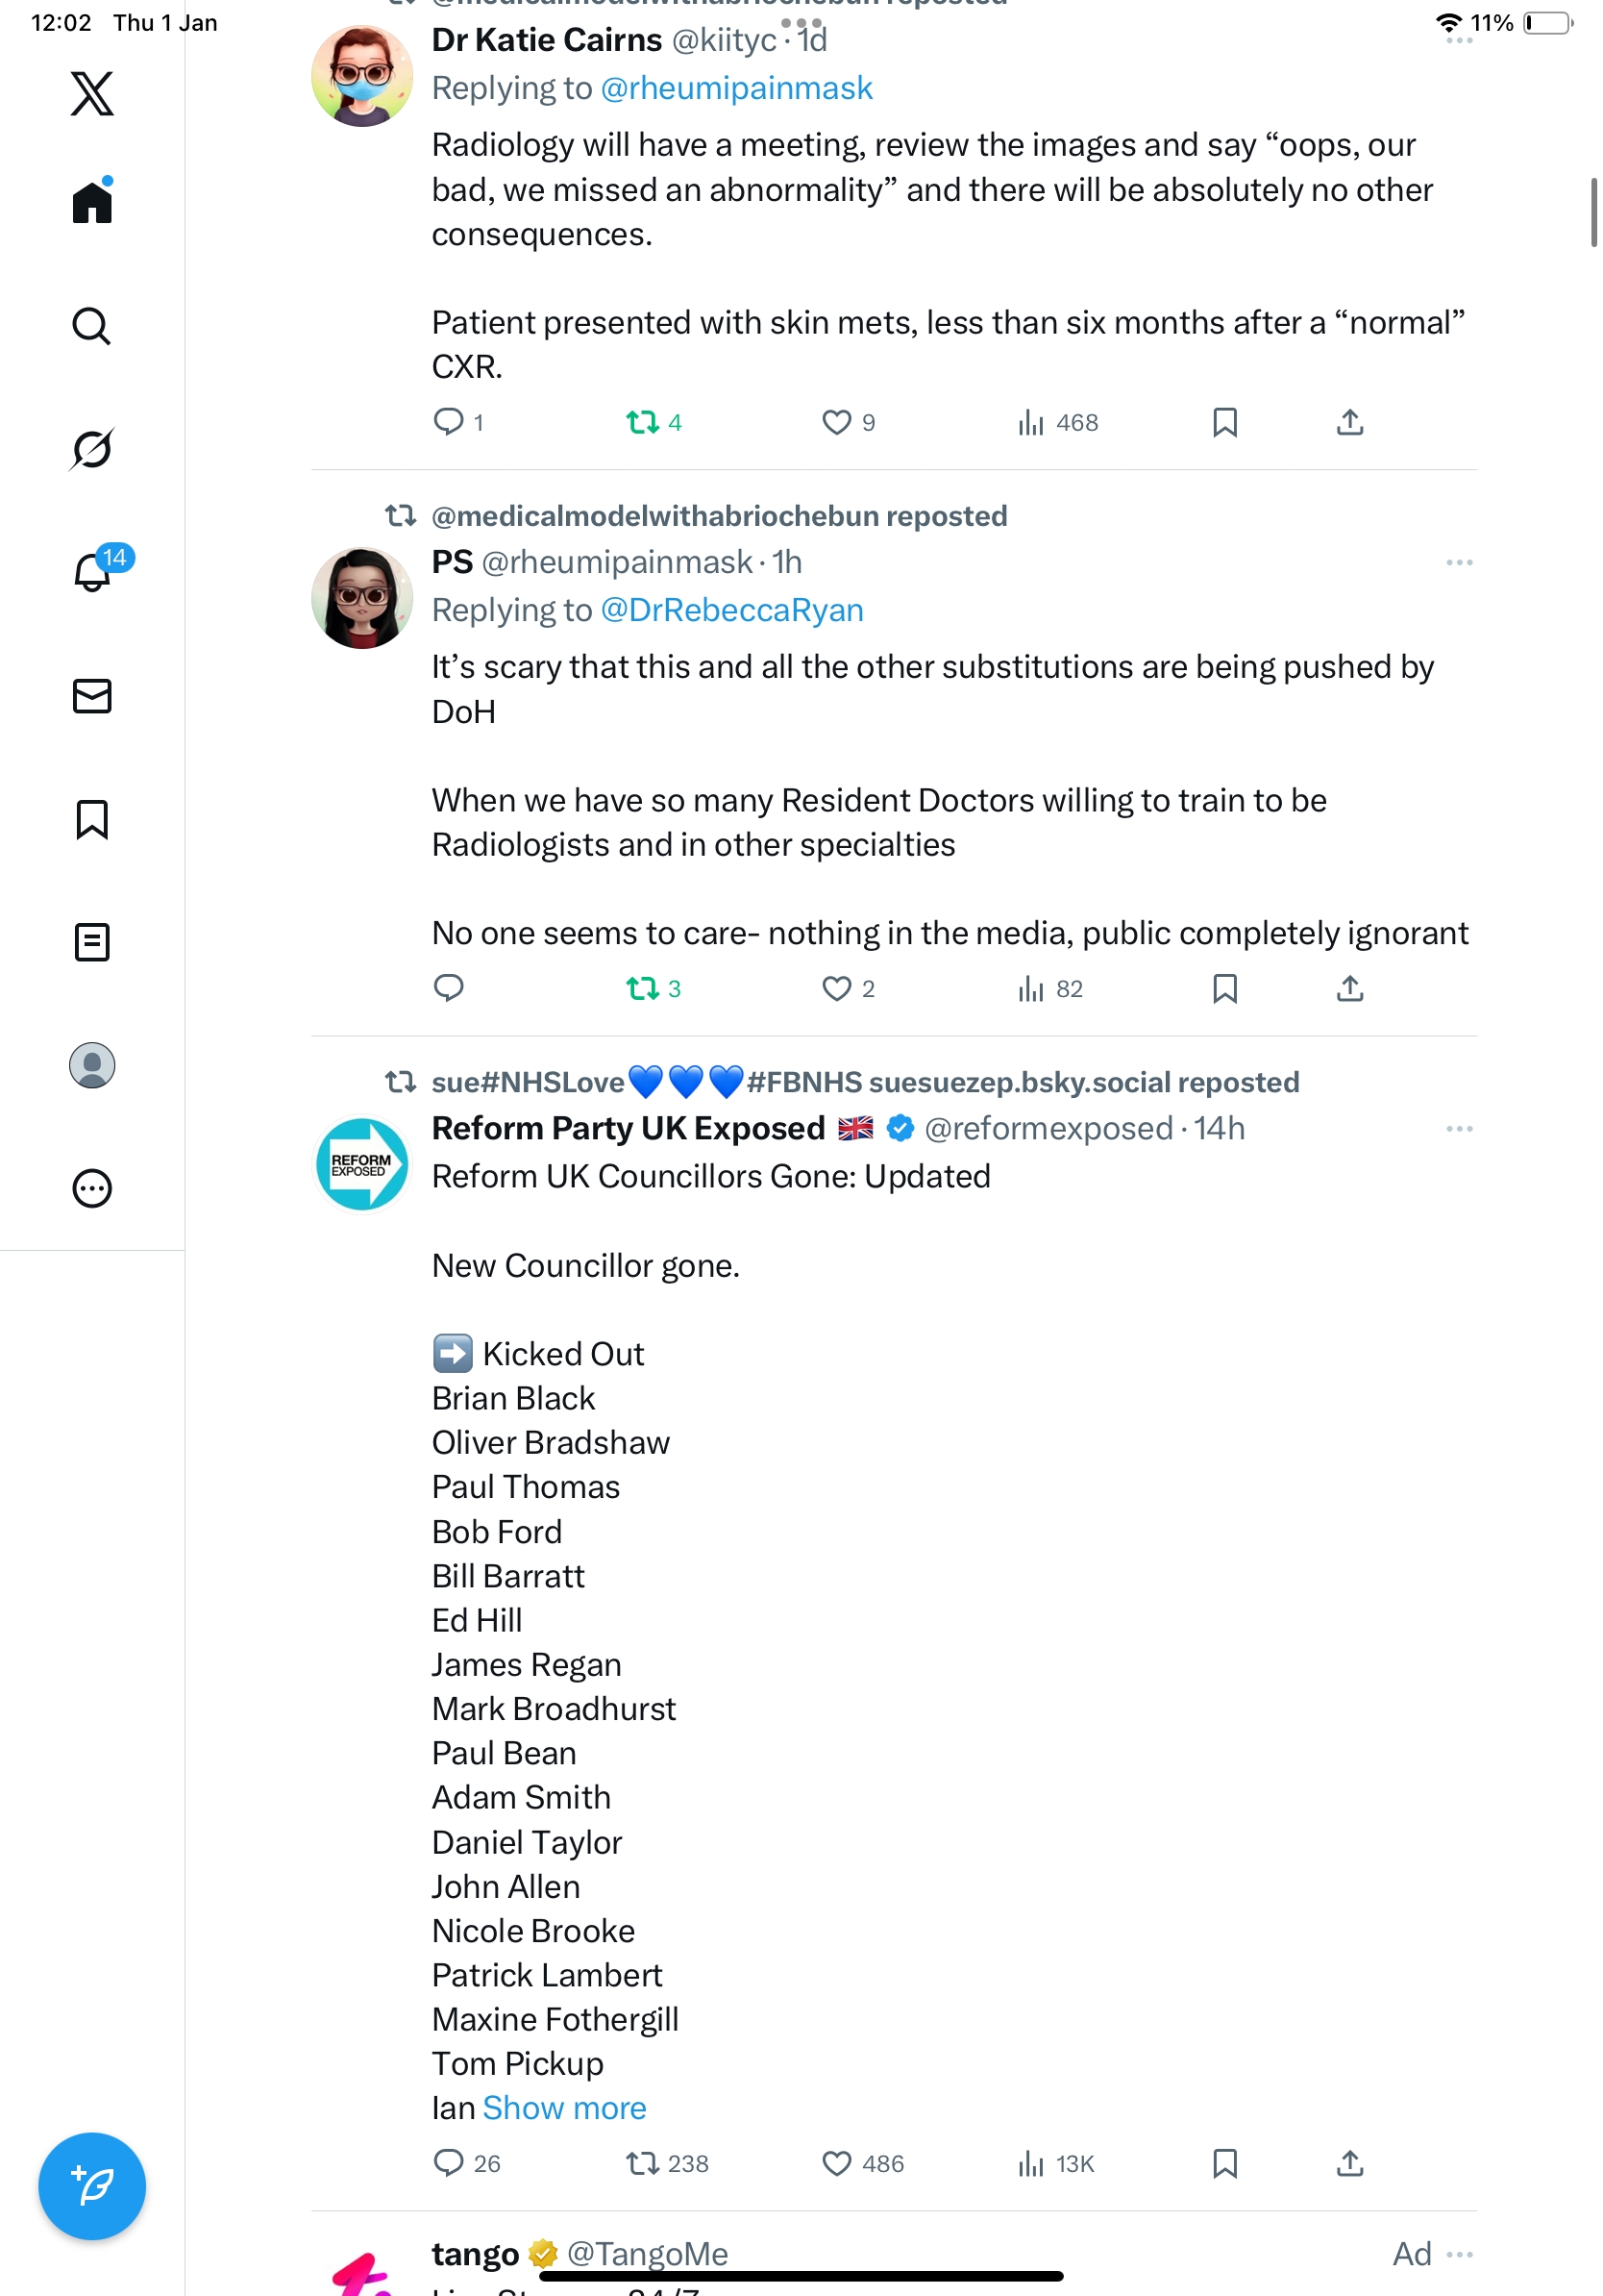1603x2296 pixels.
Task: Undo repost on Dr Katie Cairns' post
Action: click(643, 423)
